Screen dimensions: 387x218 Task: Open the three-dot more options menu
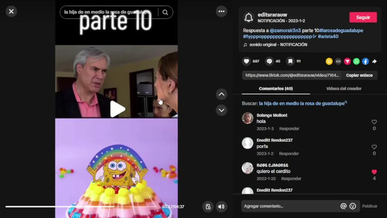click(x=221, y=12)
